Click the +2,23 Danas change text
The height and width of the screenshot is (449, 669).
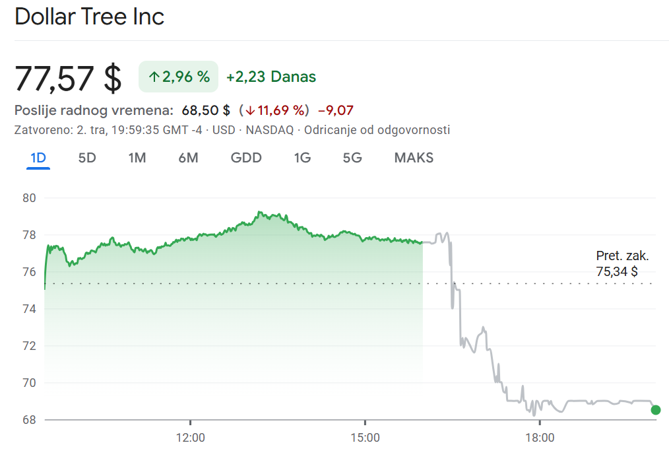click(271, 77)
